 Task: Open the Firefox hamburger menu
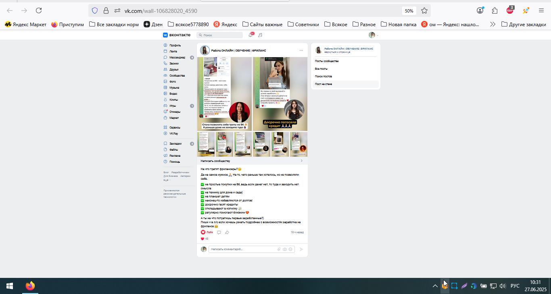coord(541,10)
